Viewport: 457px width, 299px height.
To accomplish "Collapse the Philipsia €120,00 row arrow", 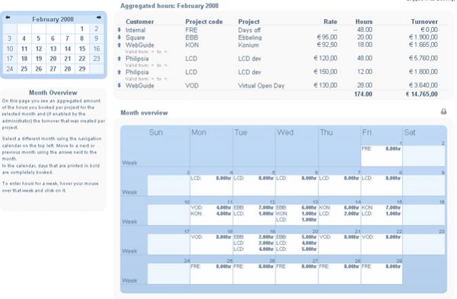I will tap(120, 58).
